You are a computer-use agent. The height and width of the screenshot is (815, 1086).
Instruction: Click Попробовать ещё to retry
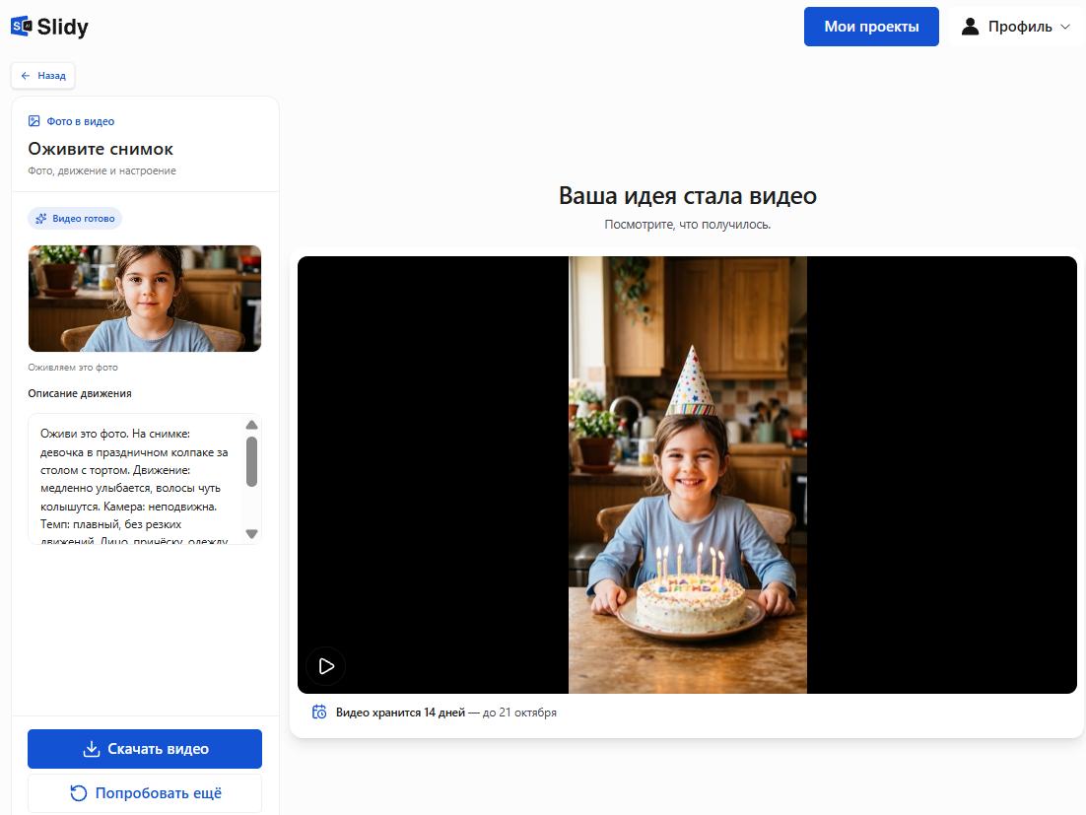point(145,793)
